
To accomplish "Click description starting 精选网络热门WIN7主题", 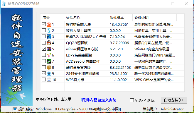I will tap(155, 55).
